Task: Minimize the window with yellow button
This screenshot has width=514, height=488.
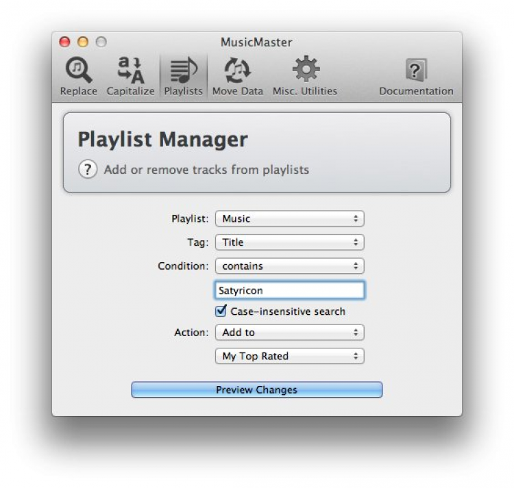Action: tap(83, 42)
